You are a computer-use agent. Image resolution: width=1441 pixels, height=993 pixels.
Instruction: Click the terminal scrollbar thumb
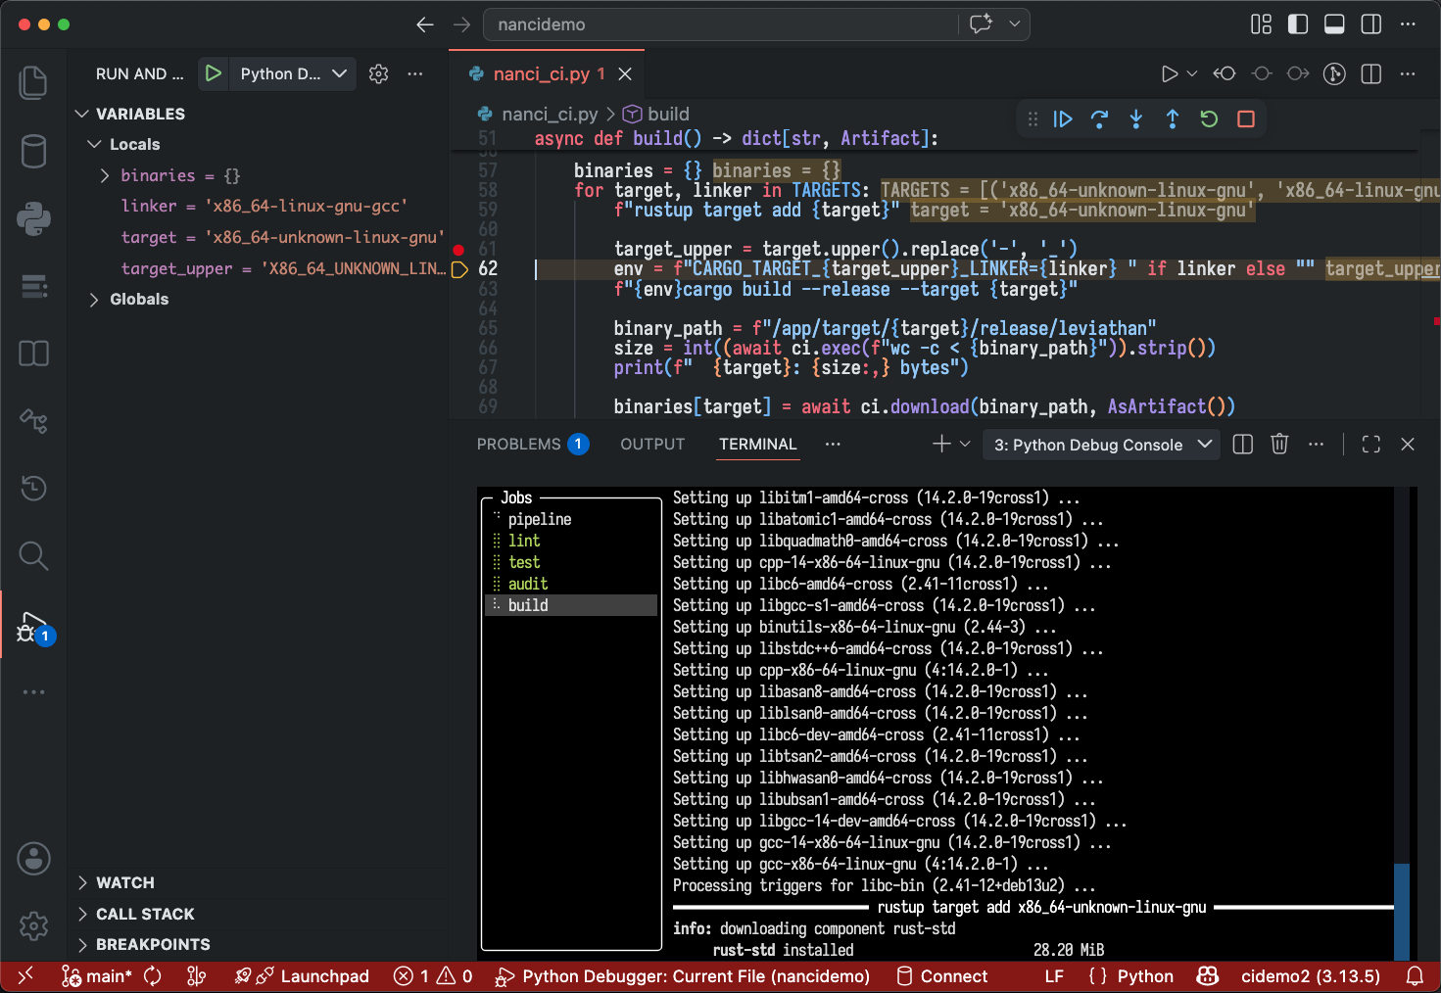point(1402,911)
